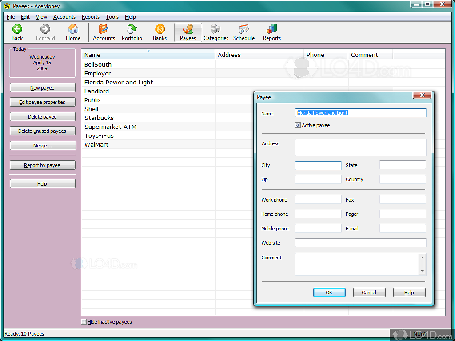View Reports via the toolbar icon
Screen dimensions: 455x341
pyautogui.click(x=271, y=31)
